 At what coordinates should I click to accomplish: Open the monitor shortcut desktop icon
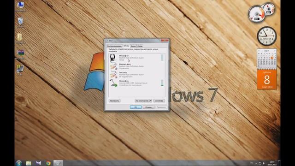click(20, 69)
